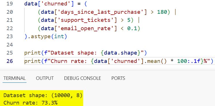Click the astype method call
This screenshot has width=215, height=106.
click(x=41, y=37)
